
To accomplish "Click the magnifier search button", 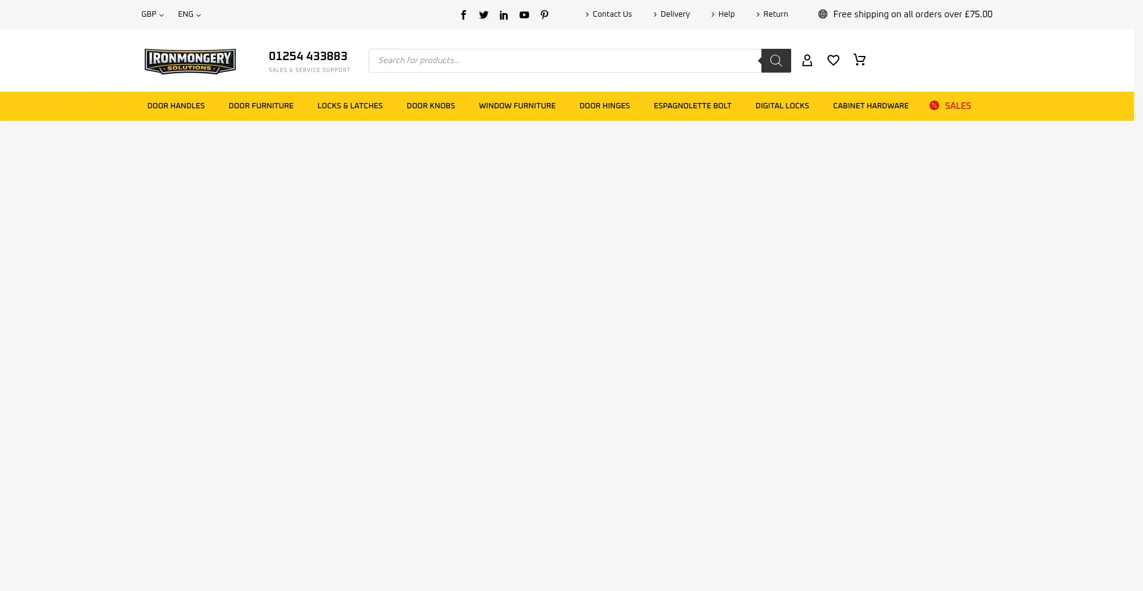I will 776,61.
